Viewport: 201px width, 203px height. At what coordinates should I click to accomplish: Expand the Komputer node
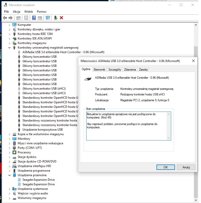coord(9,25)
